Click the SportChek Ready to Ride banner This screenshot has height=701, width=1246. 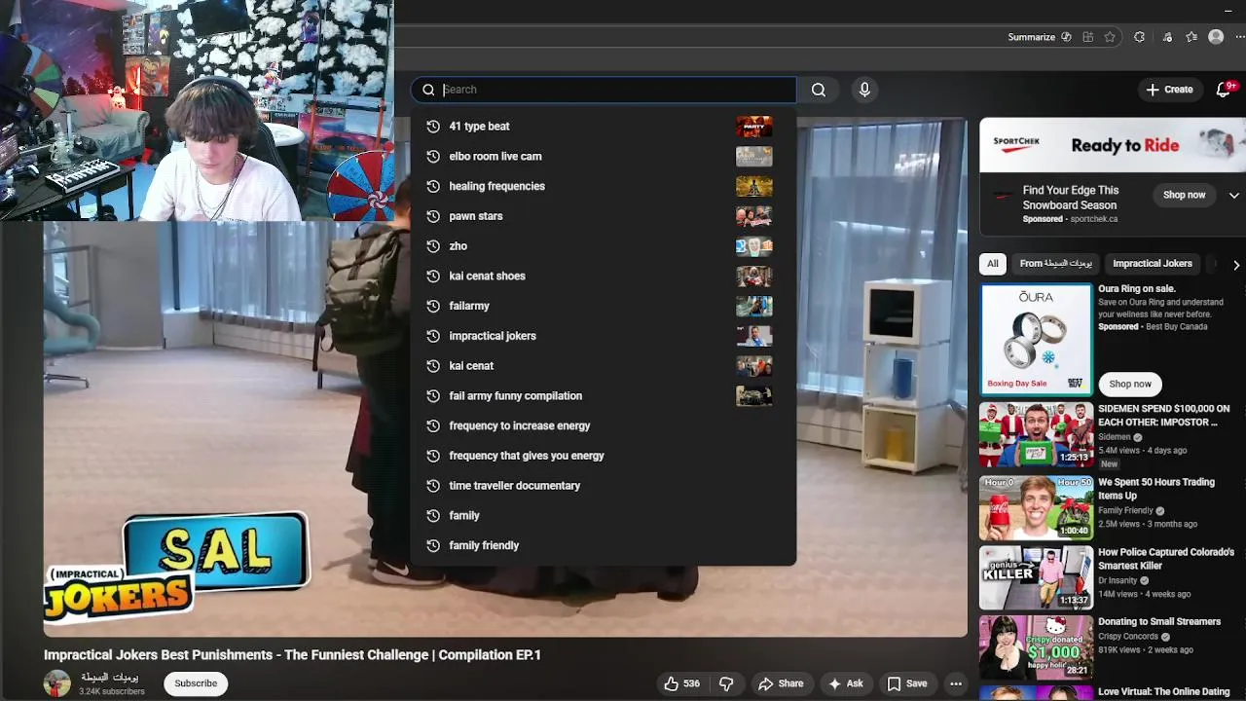(x=1112, y=145)
